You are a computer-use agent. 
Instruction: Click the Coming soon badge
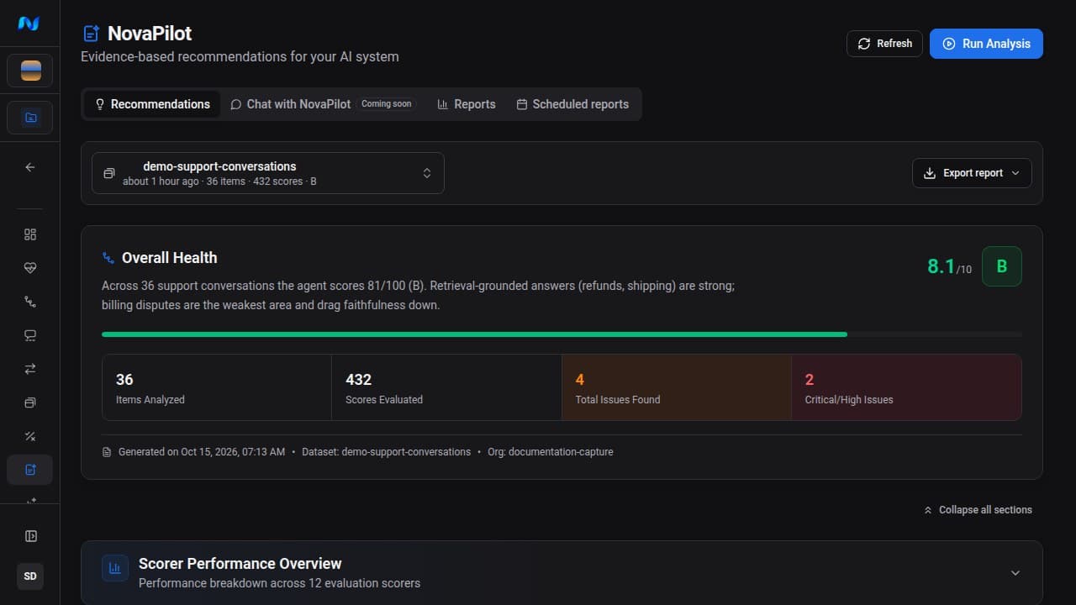coord(387,104)
